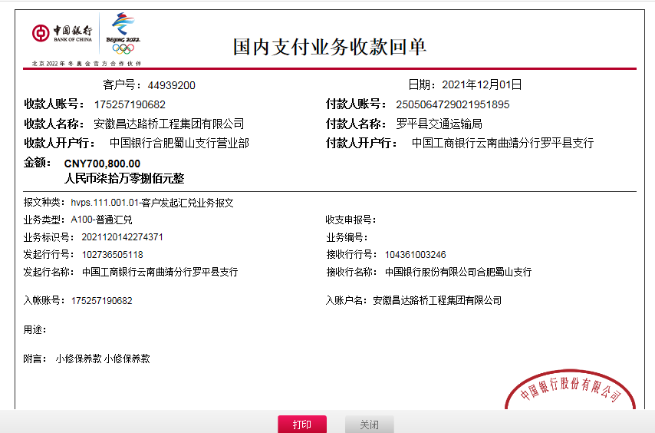Click message type hvps.111.001.01 text
This screenshot has height=433, width=655.
(152, 203)
